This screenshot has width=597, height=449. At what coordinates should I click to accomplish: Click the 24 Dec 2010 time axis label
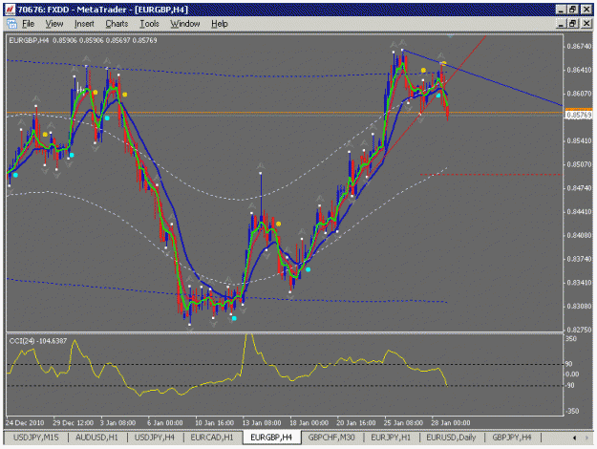click(x=25, y=422)
